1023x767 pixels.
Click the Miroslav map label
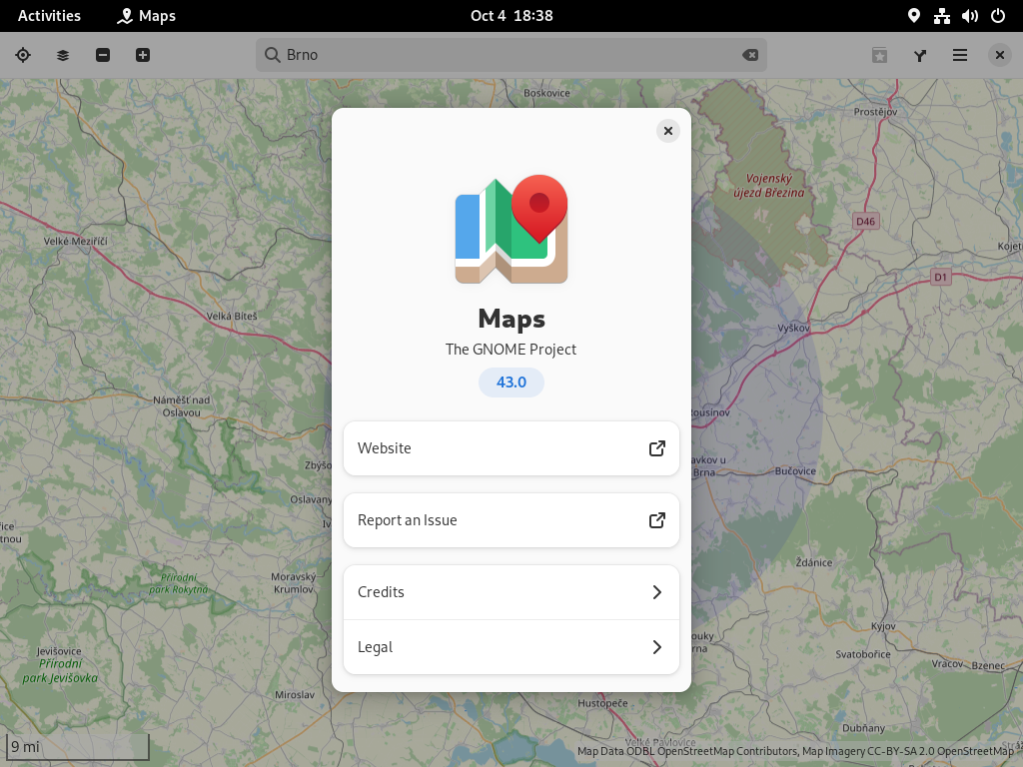[295, 695]
